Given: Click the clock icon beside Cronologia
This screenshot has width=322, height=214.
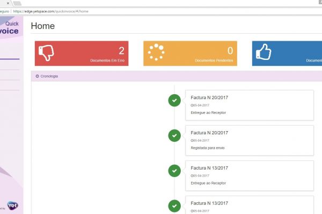Looking at the screenshot, I should coord(37,76).
